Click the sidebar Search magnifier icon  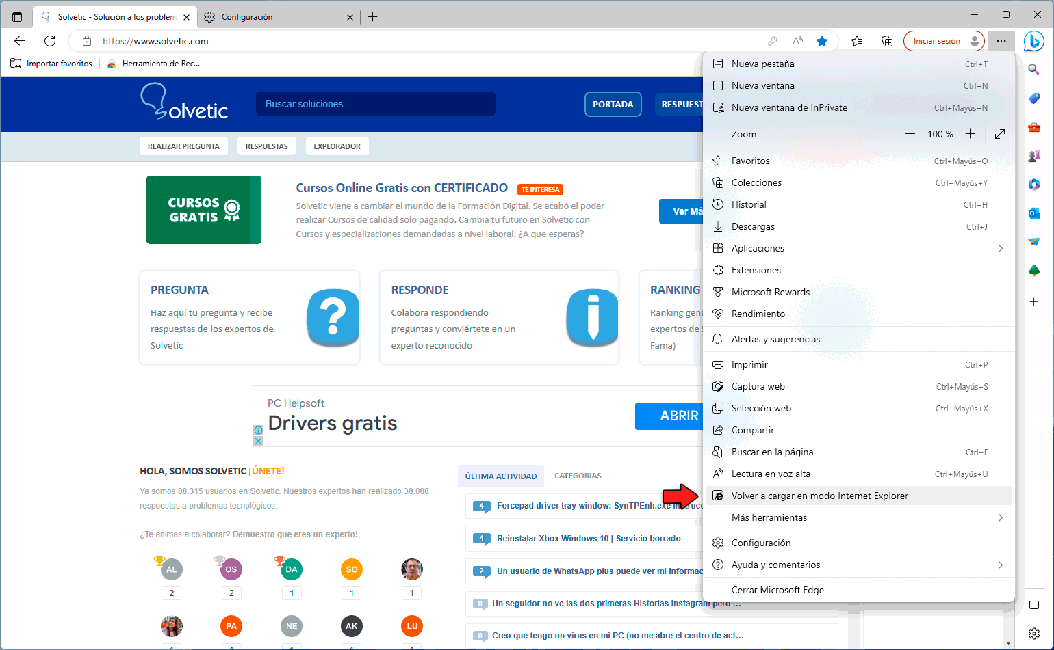(x=1034, y=69)
